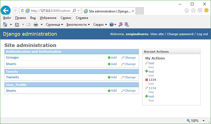
Task: Add a new Group
Action: (x=112, y=58)
